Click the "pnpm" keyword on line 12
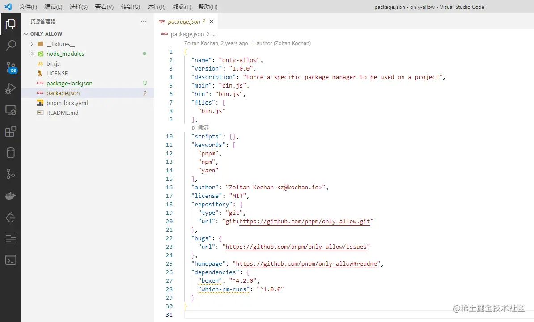534x322 pixels. coord(208,153)
